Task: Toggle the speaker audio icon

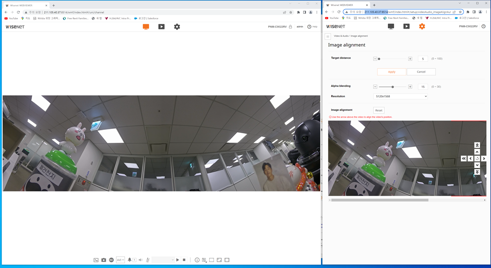Action: coord(140,260)
